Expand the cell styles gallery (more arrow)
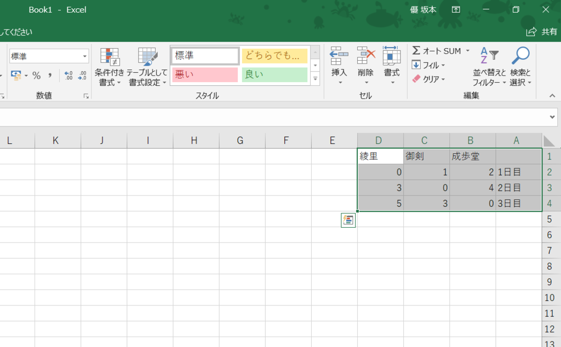The height and width of the screenshot is (347, 561). [315, 79]
